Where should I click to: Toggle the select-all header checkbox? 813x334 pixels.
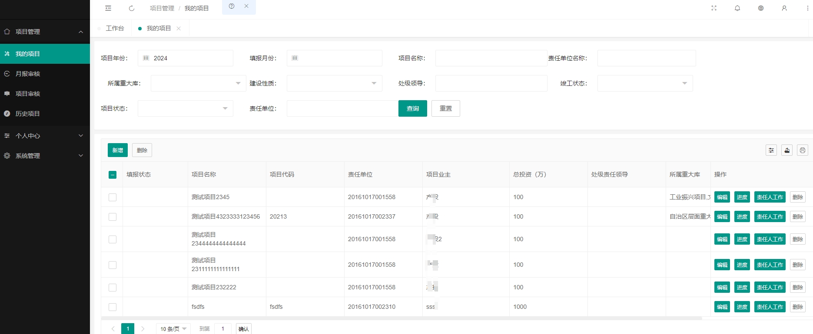[x=113, y=175]
